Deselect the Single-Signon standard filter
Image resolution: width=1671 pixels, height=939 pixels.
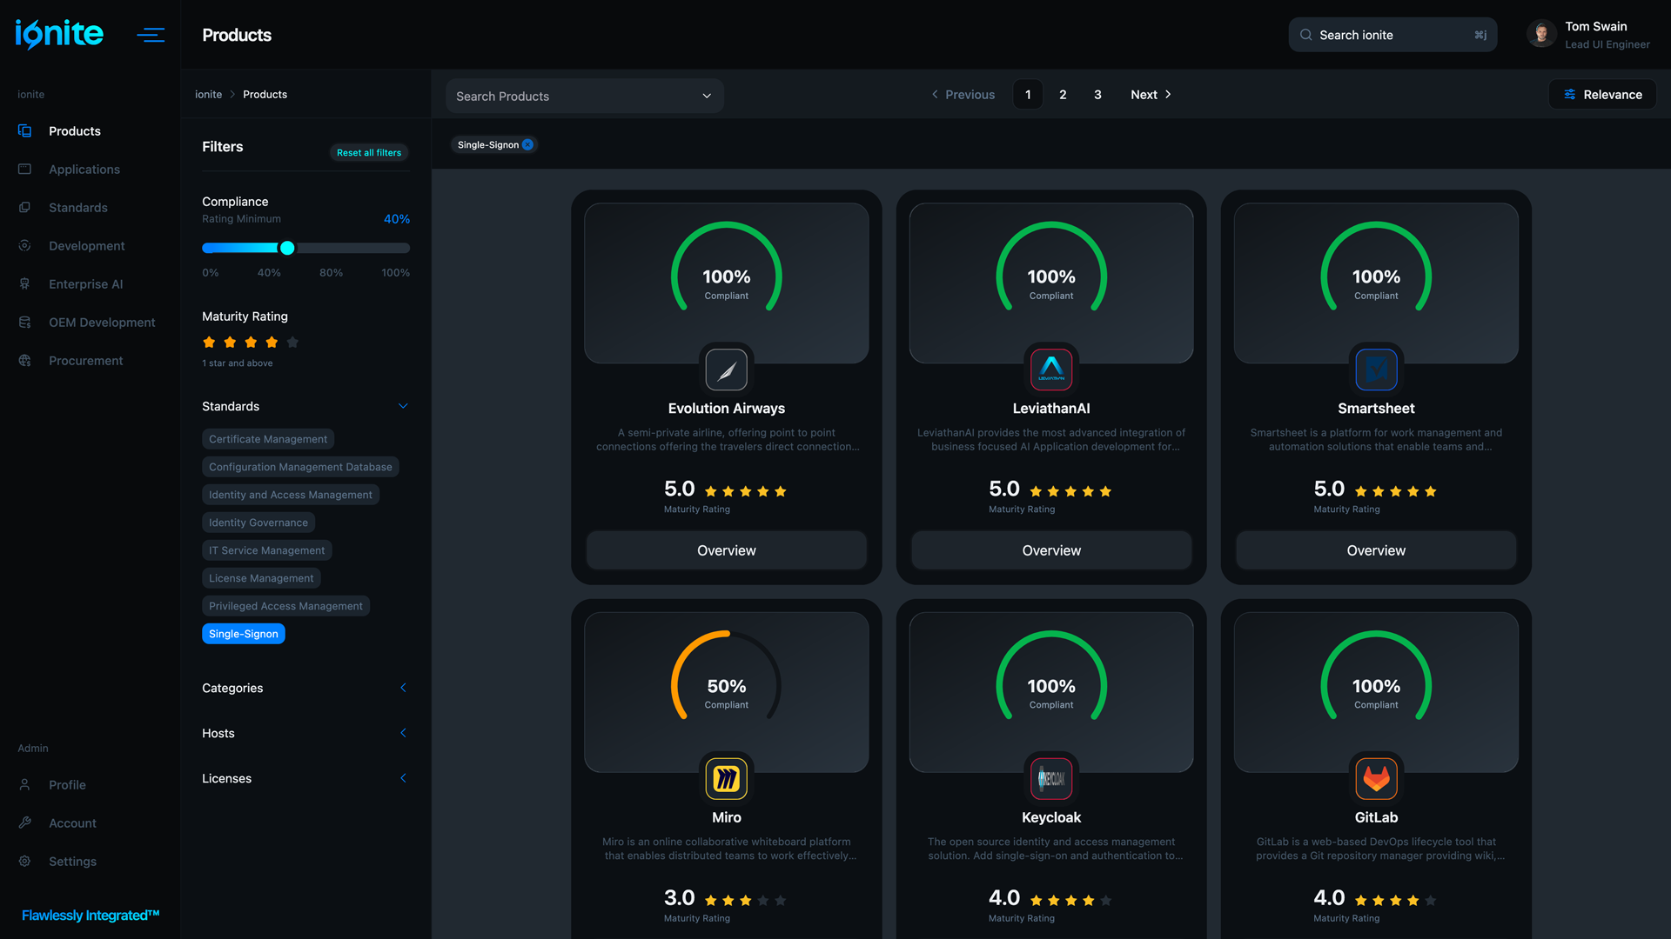(244, 634)
